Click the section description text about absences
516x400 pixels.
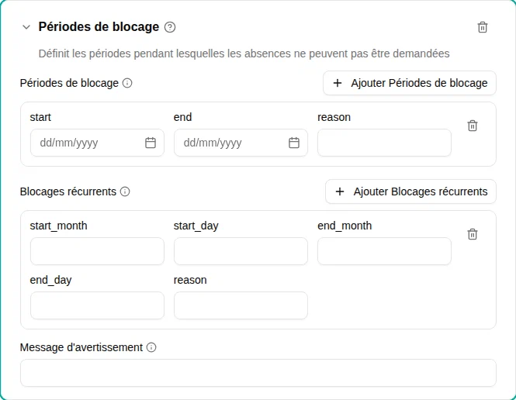[x=244, y=53]
